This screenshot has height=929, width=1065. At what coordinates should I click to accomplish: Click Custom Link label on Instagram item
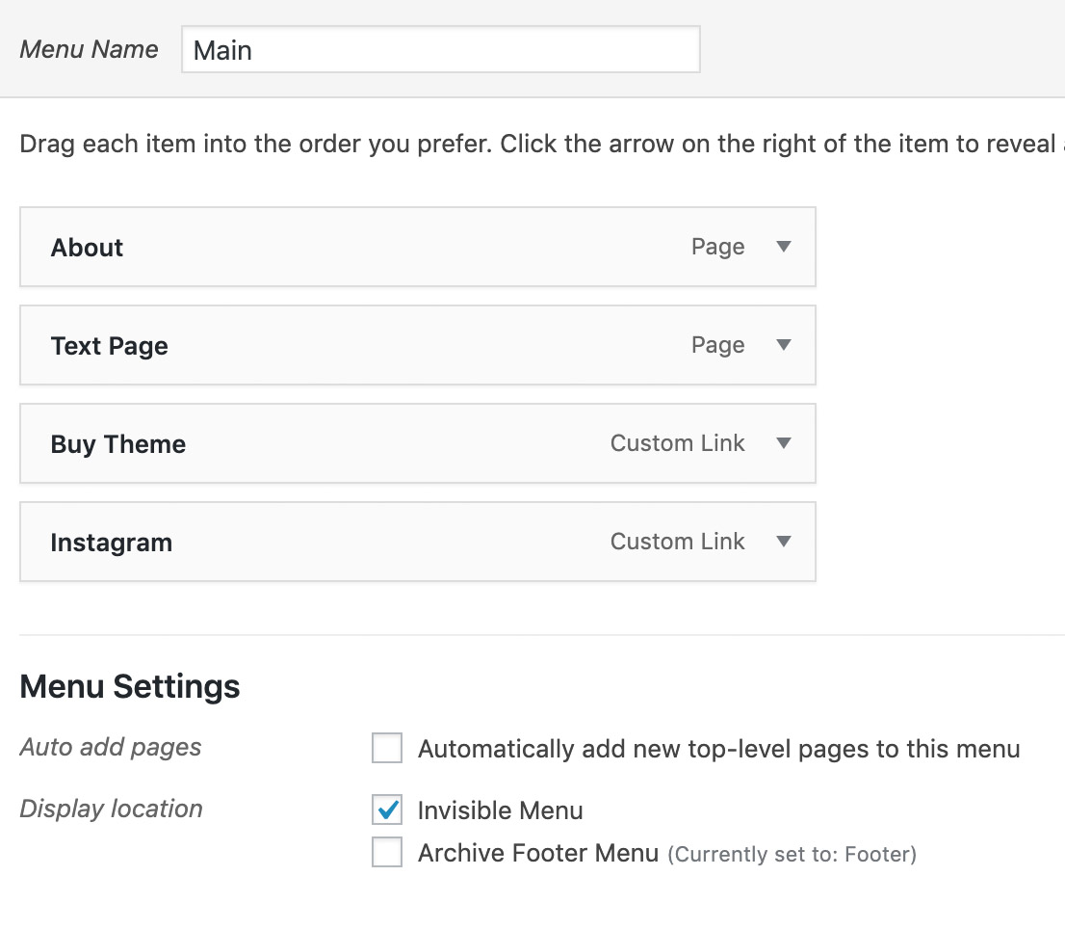pos(677,542)
